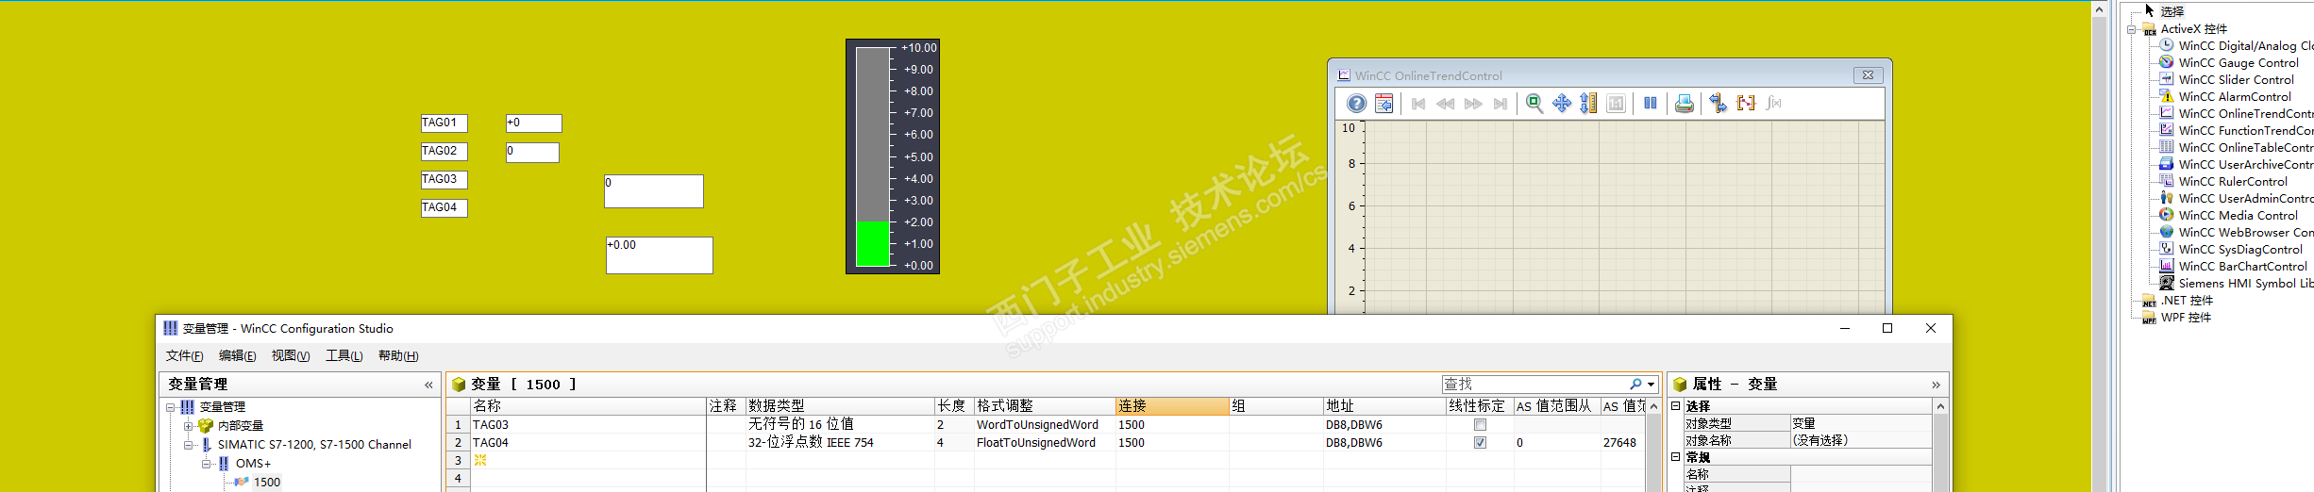Uncheck 线性标定 checkbox for TAG04 row
The width and height of the screenshot is (2314, 492).
(x=1480, y=442)
